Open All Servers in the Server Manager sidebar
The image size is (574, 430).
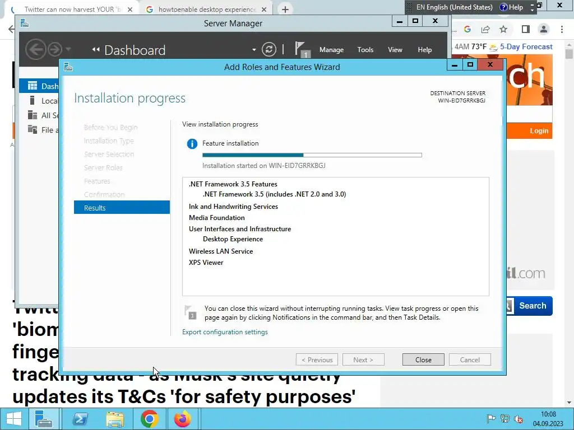40,115
